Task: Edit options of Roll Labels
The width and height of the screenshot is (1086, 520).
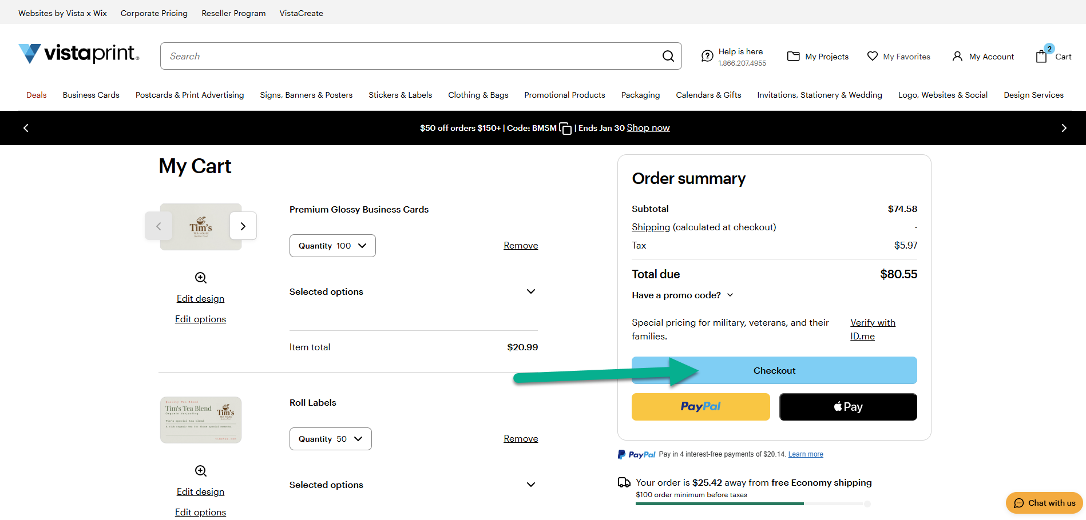Action: point(200,512)
